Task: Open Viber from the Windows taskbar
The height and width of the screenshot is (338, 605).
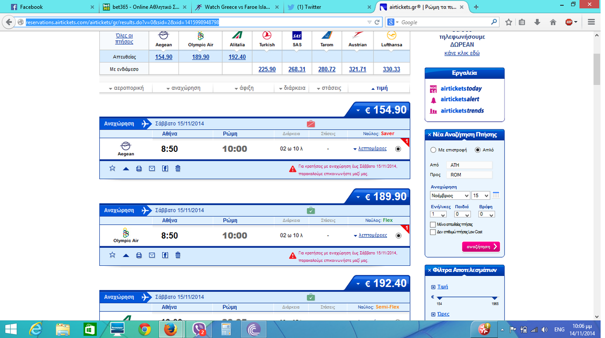Action: (198, 329)
